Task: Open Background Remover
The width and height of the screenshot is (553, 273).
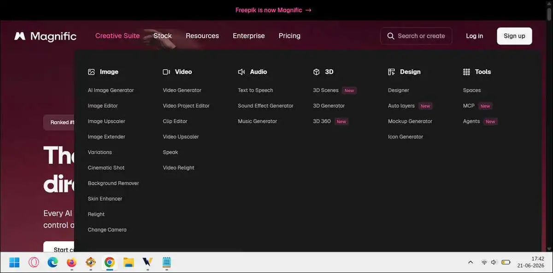Action: click(x=113, y=183)
